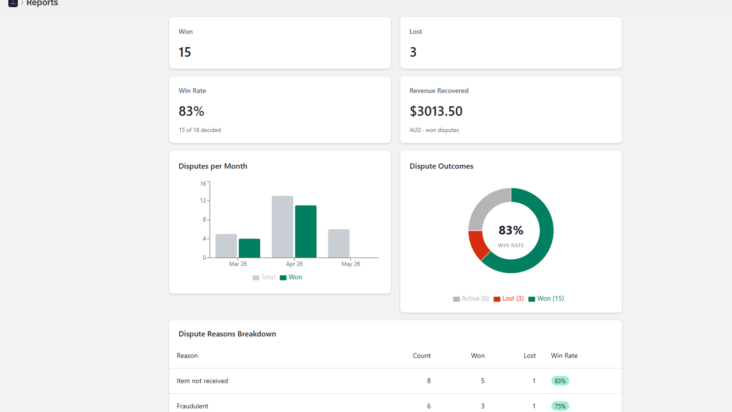Click the gray May 26 Total bar
Viewport: 732px width, 412px height.
tap(339, 244)
